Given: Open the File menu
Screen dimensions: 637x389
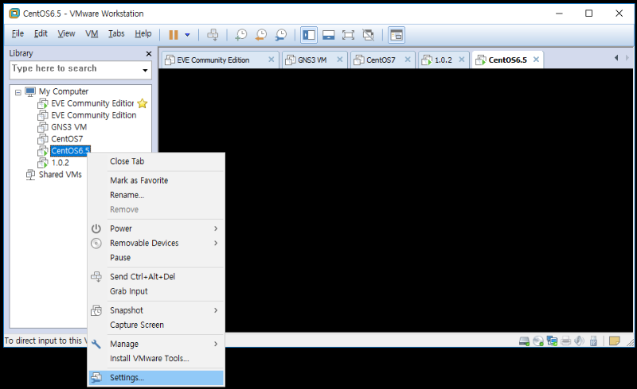Looking at the screenshot, I should (18, 33).
